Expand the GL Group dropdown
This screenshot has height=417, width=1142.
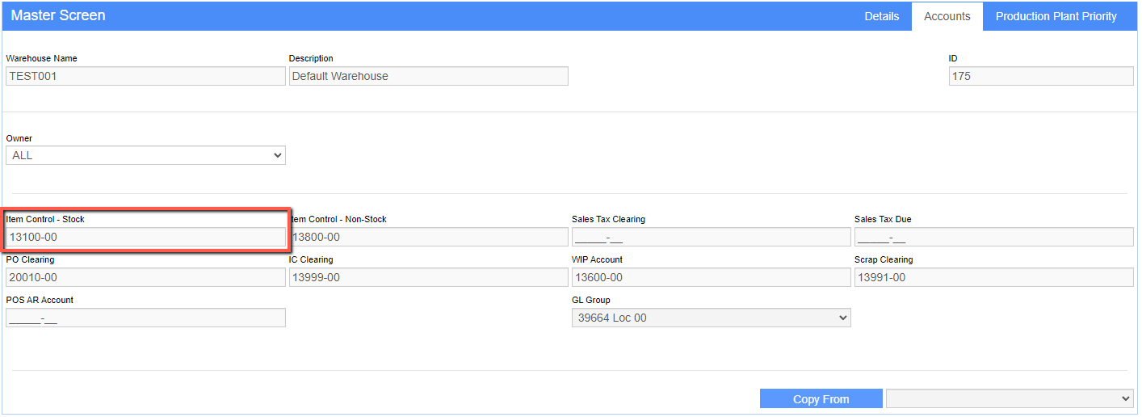[x=711, y=318]
